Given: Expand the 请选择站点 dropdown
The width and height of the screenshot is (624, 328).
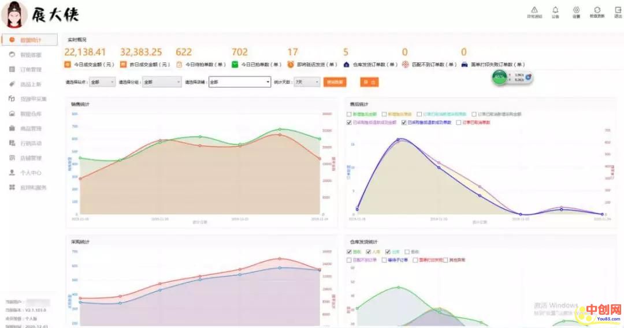Looking at the screenshot, I should pos(102,83).
